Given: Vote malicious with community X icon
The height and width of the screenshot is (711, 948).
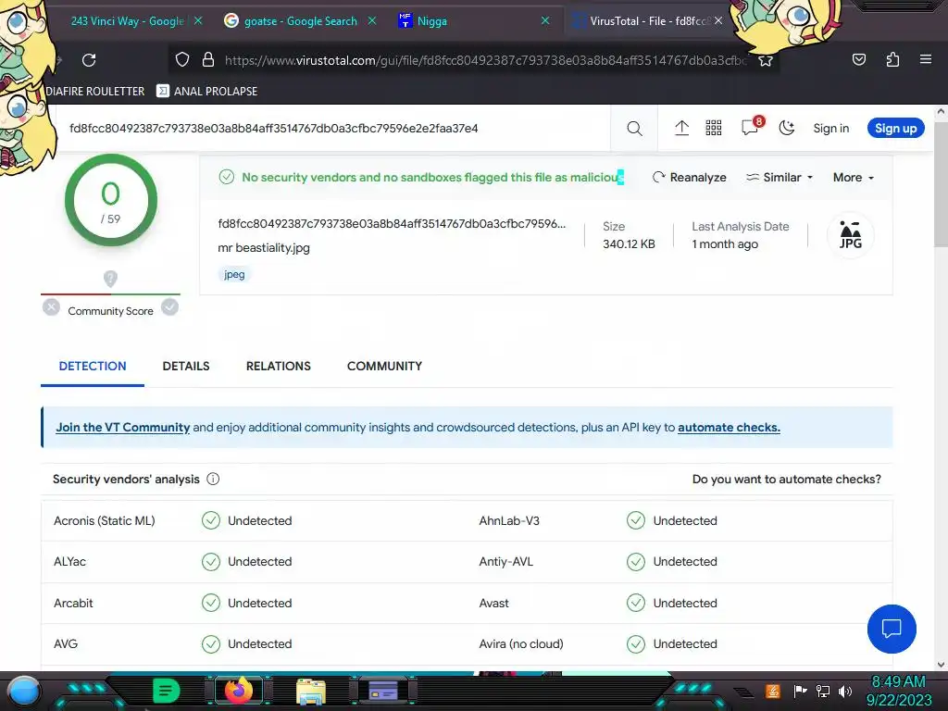Looking at the screenshot, I should tap(52, 307).
